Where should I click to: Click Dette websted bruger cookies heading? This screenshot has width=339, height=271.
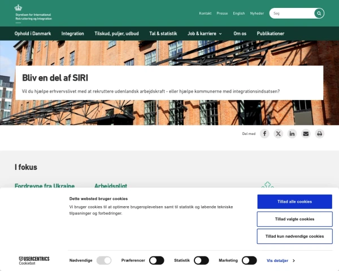click(x=98, y=199)
